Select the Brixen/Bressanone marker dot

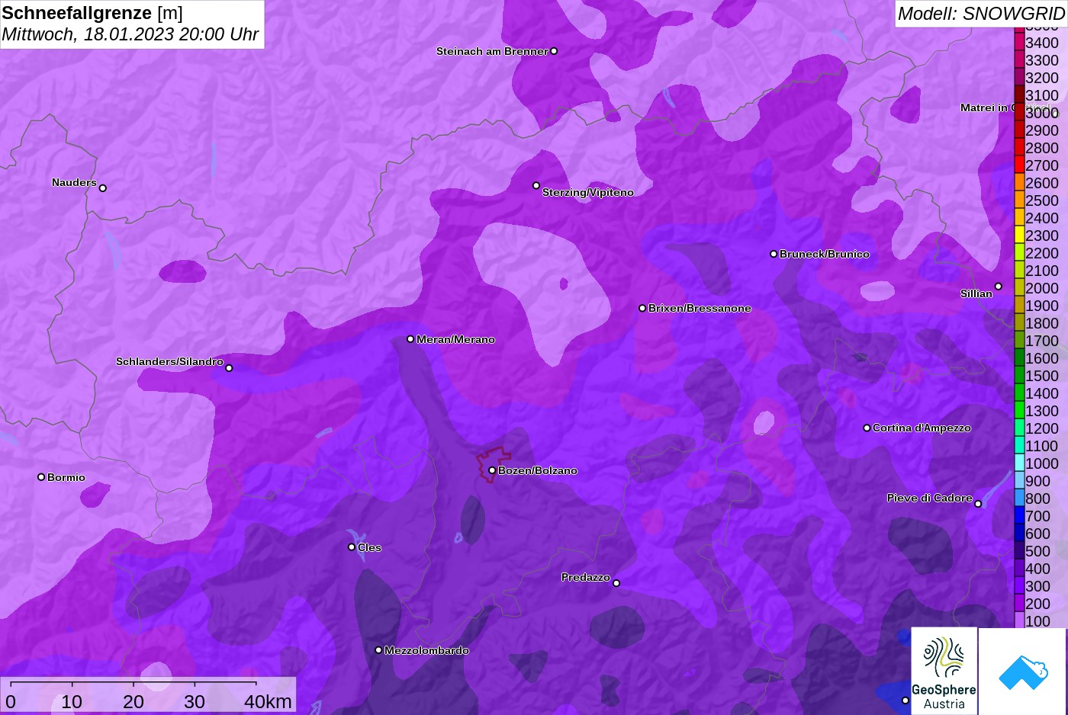(x=642, y=308)
